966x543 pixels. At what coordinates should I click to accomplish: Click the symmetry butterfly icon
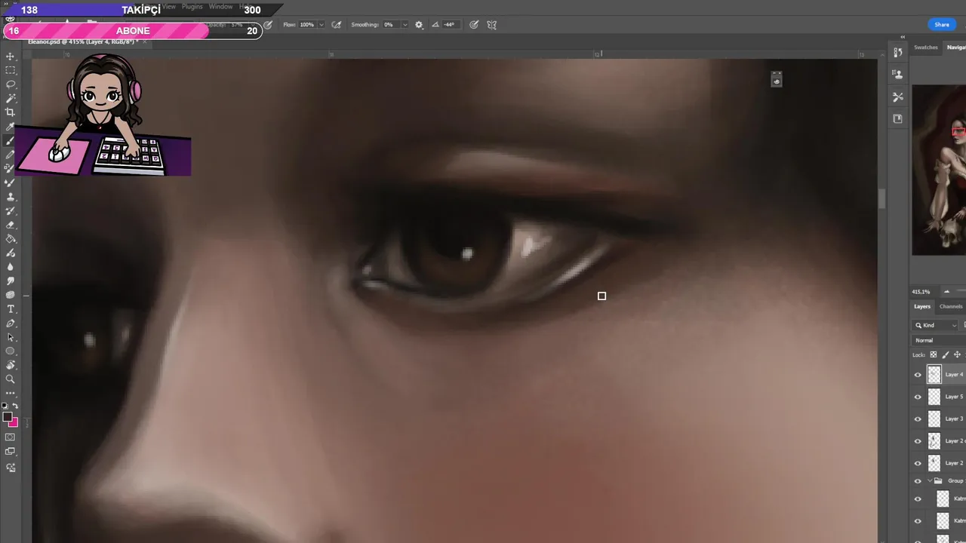coord(491,25)
